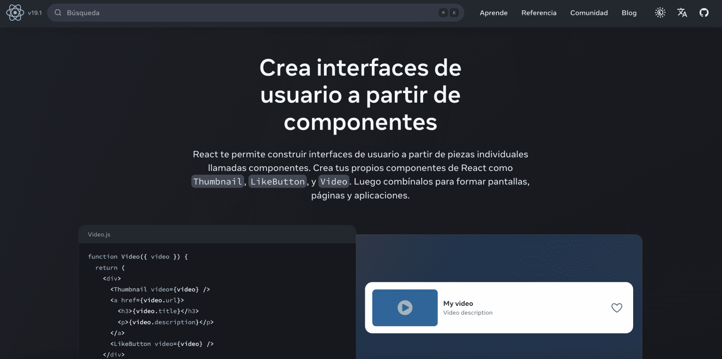Viewport: 722px width, 359px height.
Task: Click the React logo icon
Action: coord(15,13)
